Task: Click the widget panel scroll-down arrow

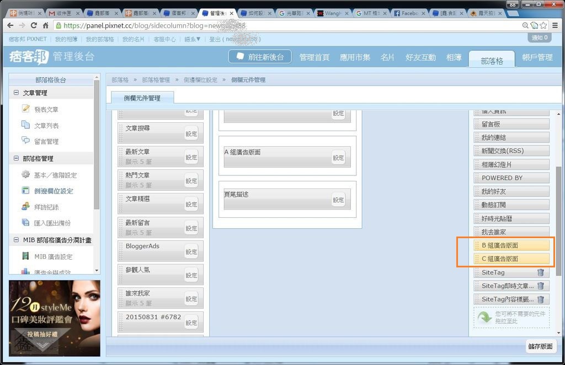Action: [x=558, y=333]
